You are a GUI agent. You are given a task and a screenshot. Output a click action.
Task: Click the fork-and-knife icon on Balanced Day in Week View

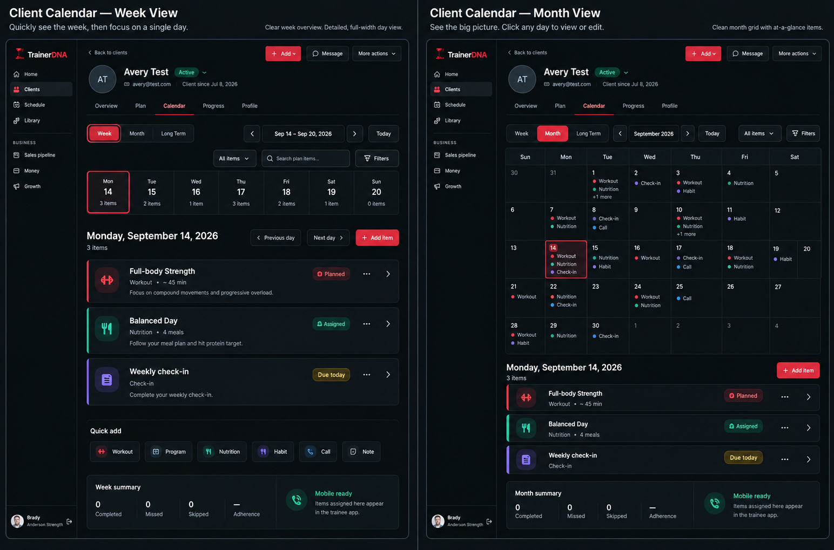click(x=107, y=328)
